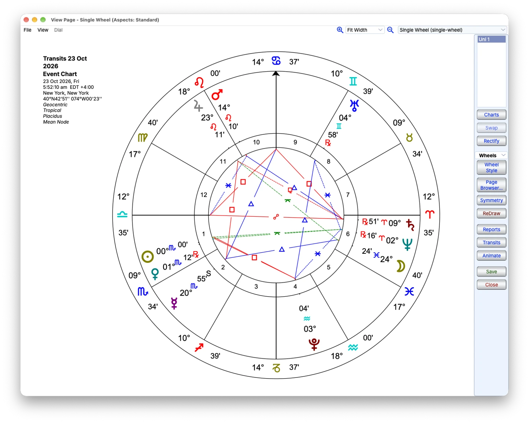Open the Reports button
Image resolution: width=529 pixels, height=423 pixels.
click(492, 229)
